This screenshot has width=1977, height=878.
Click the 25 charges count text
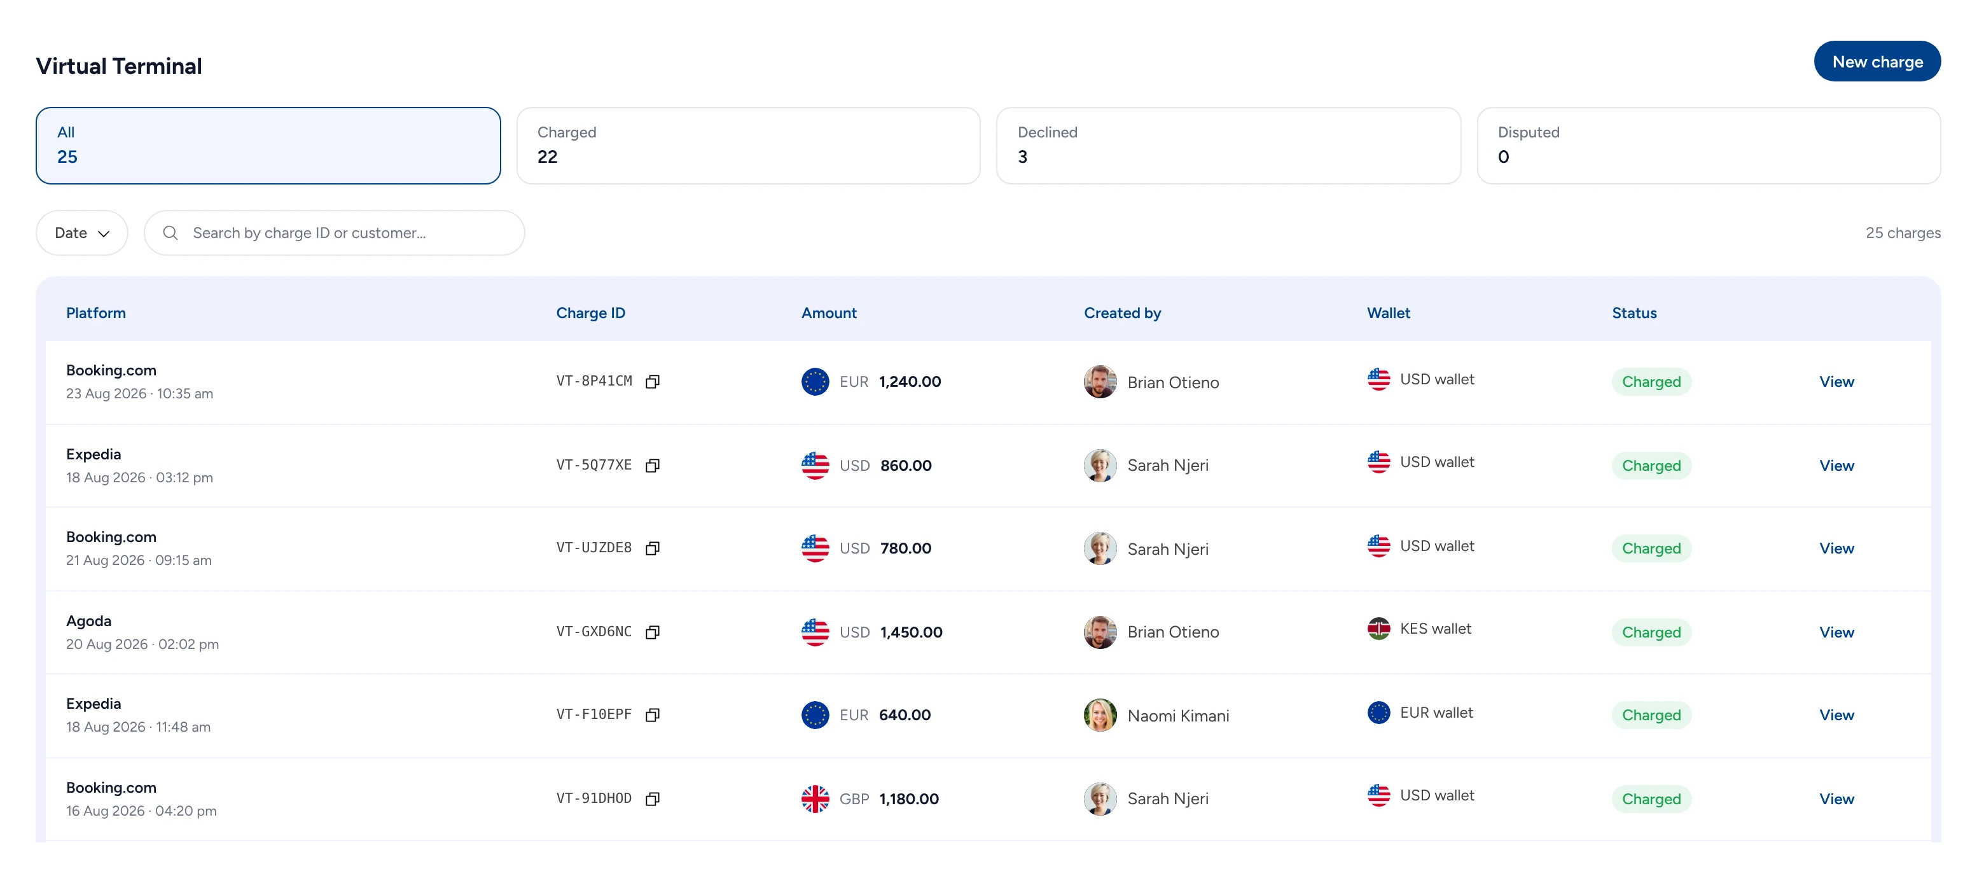1903,233
